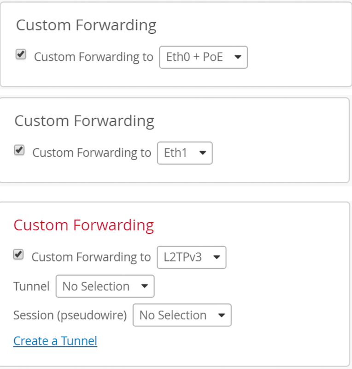Click the Custom Forwarding heading above Eth0 + PoE
Viewport: 352px width, 369px height.
click(86, 25)
